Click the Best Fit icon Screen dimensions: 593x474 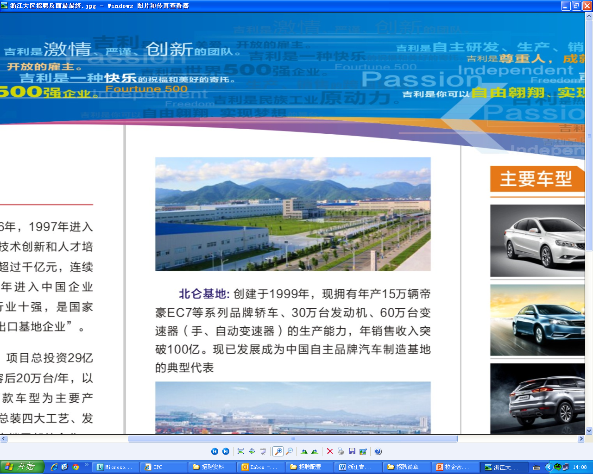click(241, 451)
